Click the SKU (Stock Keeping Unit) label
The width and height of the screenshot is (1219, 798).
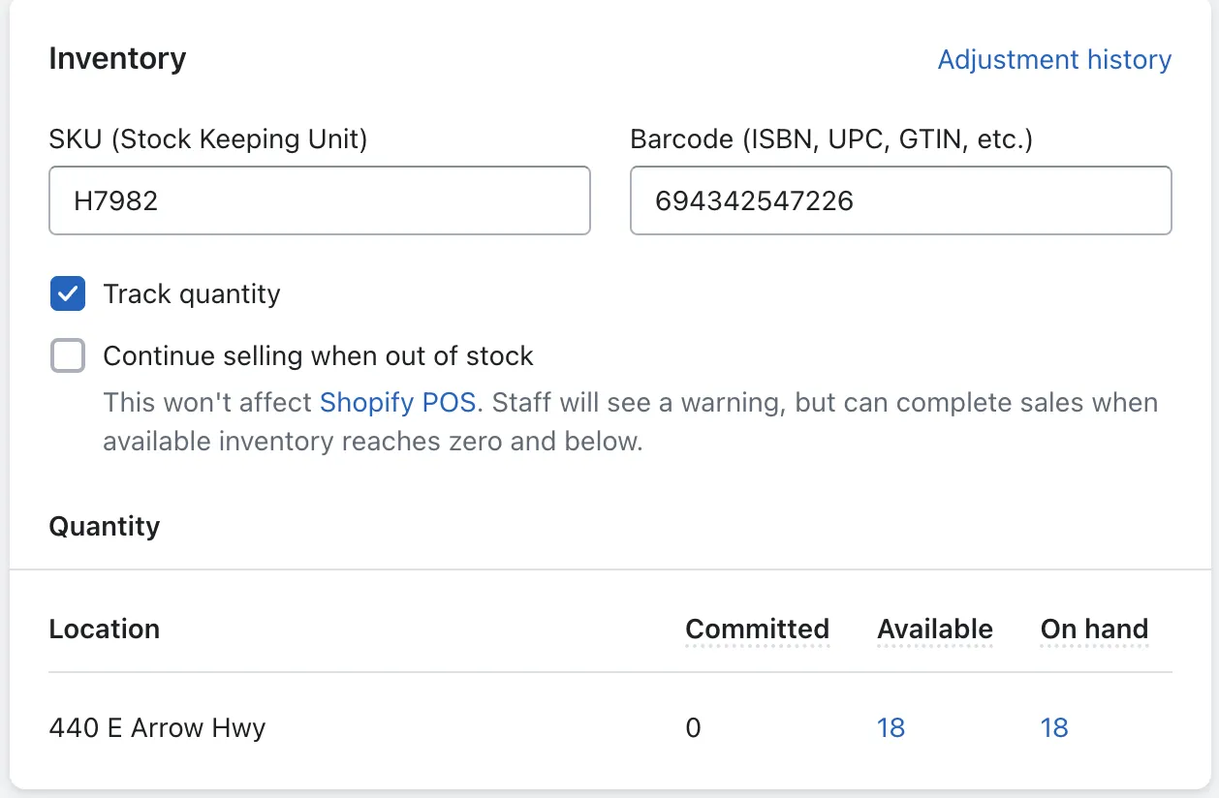pyautogui.click(x=208, y=139)
